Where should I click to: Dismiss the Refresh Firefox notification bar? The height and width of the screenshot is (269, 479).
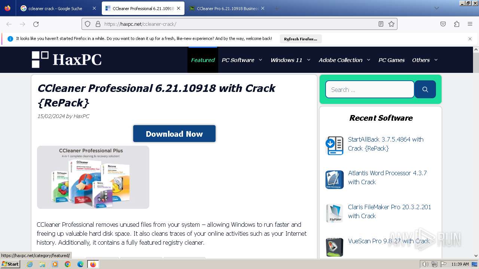point(470,39)
